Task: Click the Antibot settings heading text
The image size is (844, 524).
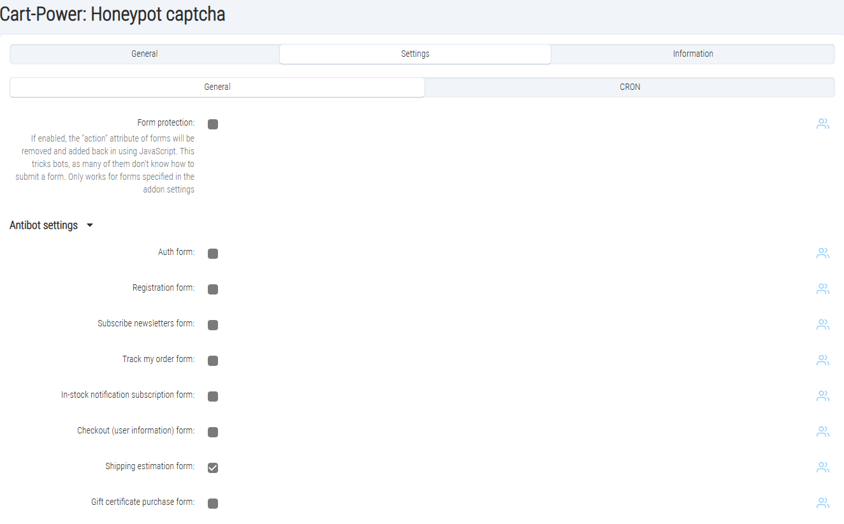Action: pos(43,225)
